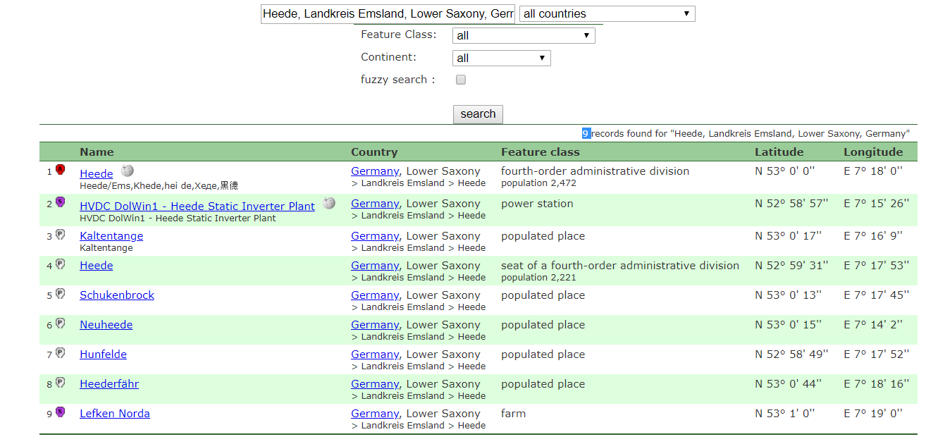Click the 'Feature Class:' label
Image resolution: width=938 pixels, height=444 pixels.
click(398, 35)
